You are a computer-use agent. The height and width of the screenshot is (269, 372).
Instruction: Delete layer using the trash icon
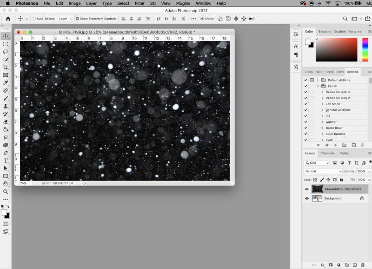pyautogui.click(x=363, y=265)
